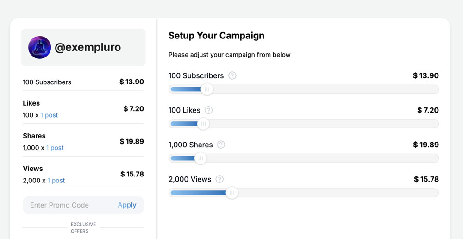Select the Likes slider knob

[x=203, y=124]
